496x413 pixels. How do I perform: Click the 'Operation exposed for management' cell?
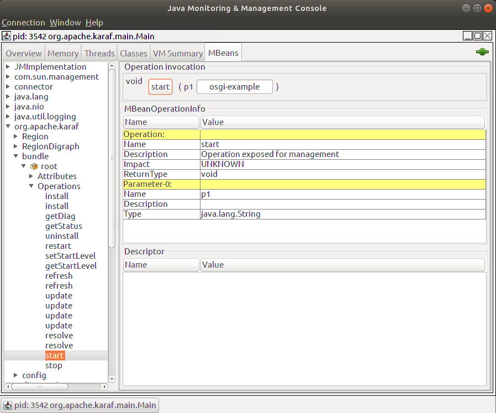click(343, 154)
